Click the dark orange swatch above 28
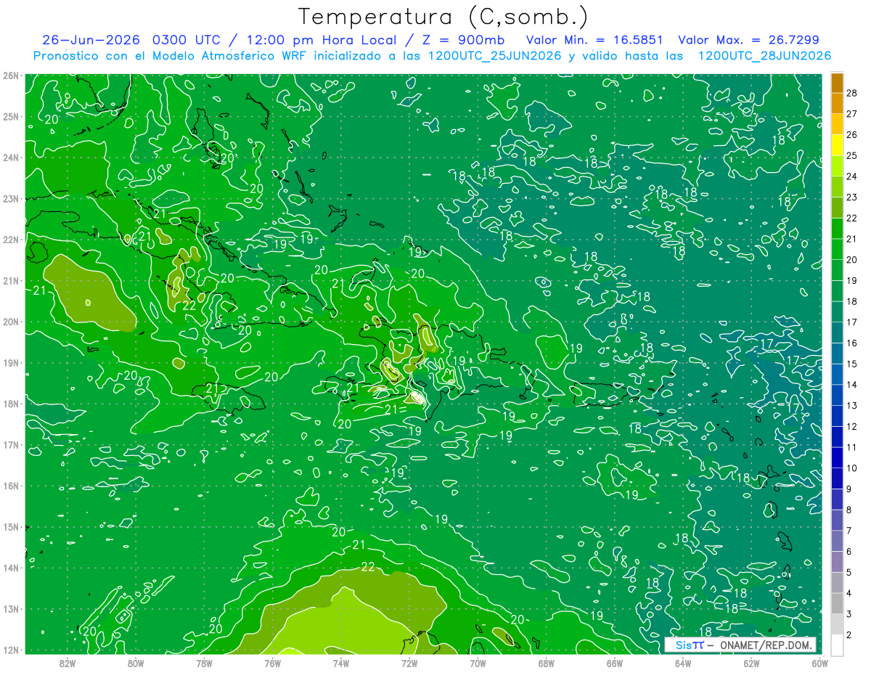Image resolution: width=871 pixels, height=673 pixels. tap(837, 83)
